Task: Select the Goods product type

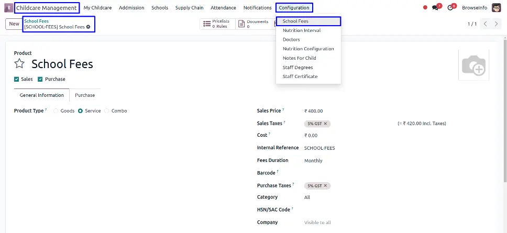Action: click(56, 111)
